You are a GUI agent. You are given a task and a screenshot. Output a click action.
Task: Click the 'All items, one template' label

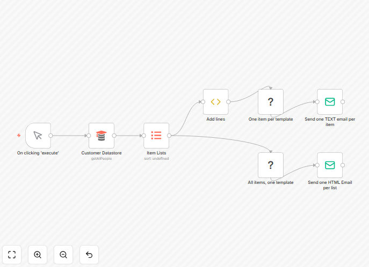click(x=271, y=182)
